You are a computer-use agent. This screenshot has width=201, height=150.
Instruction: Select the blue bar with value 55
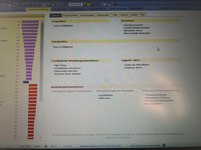click(x=26, y=82)
